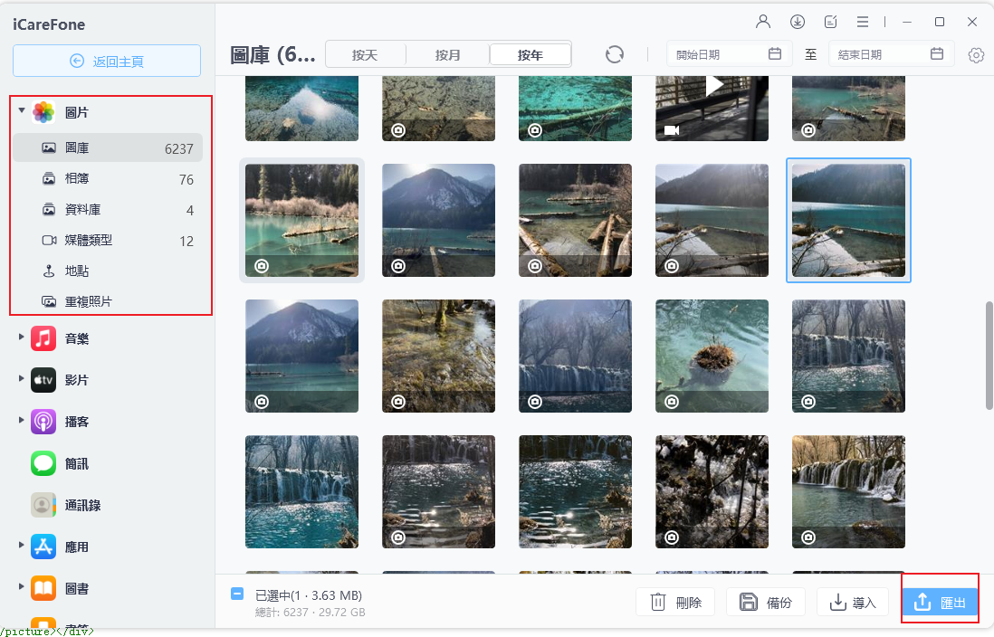Expand the 音樂 tree section
Image resolution: width=994 pixels, height=637 pixels.
coord(21,338)
